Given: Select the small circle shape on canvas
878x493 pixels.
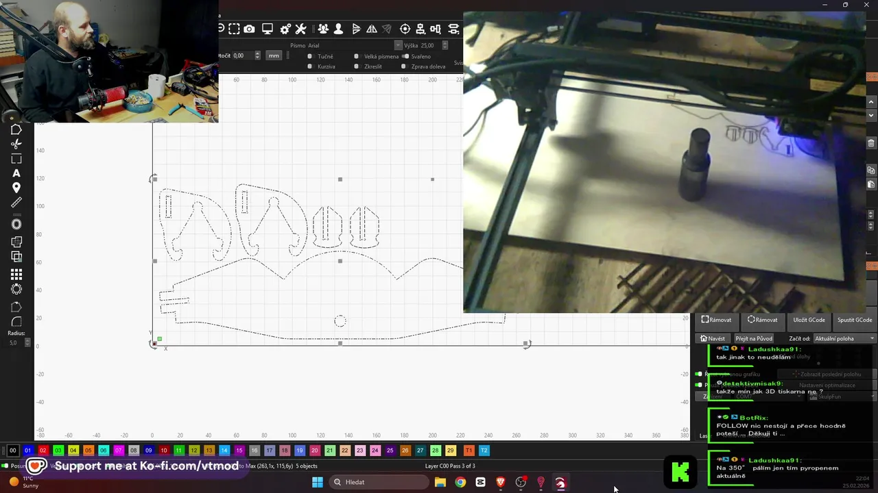Looking at the screenshot, I should (x=340, y=320).
